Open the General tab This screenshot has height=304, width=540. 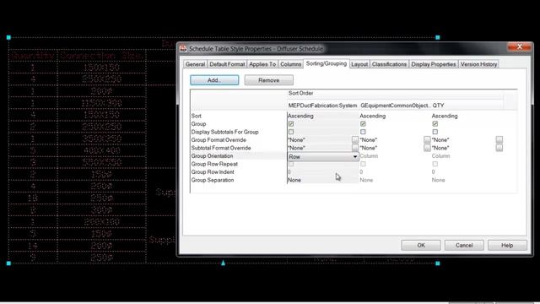195,64
